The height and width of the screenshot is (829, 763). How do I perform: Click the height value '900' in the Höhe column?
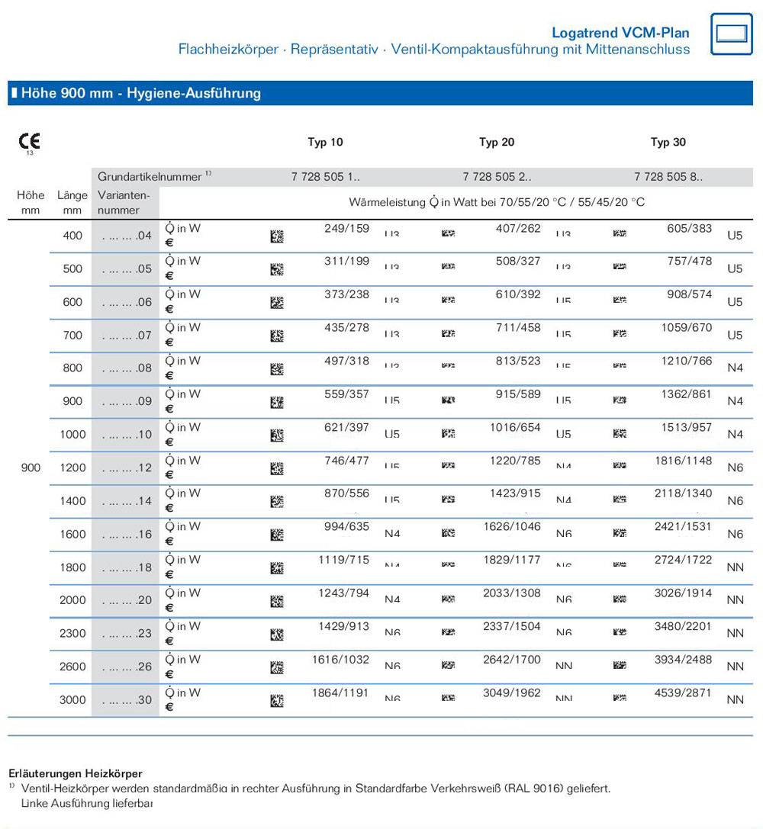31,468
